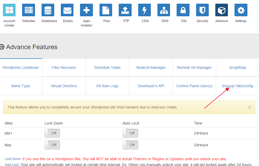Toggle Lock Down switch for site1
This screenshot has width=259, height=166.
(52, 133)
